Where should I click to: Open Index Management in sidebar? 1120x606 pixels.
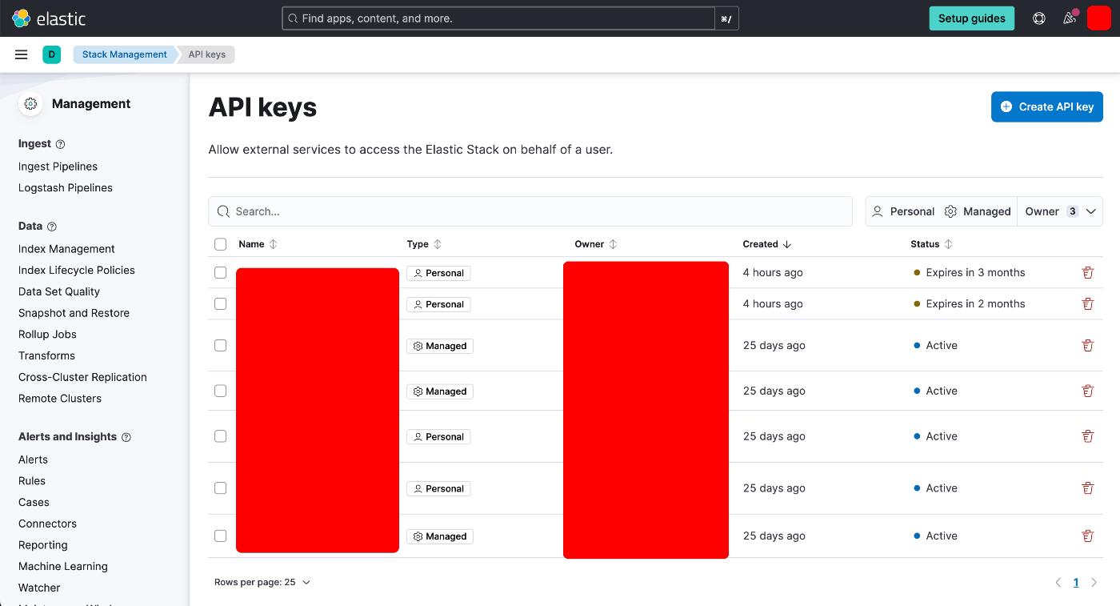click(x=66, y=249)
